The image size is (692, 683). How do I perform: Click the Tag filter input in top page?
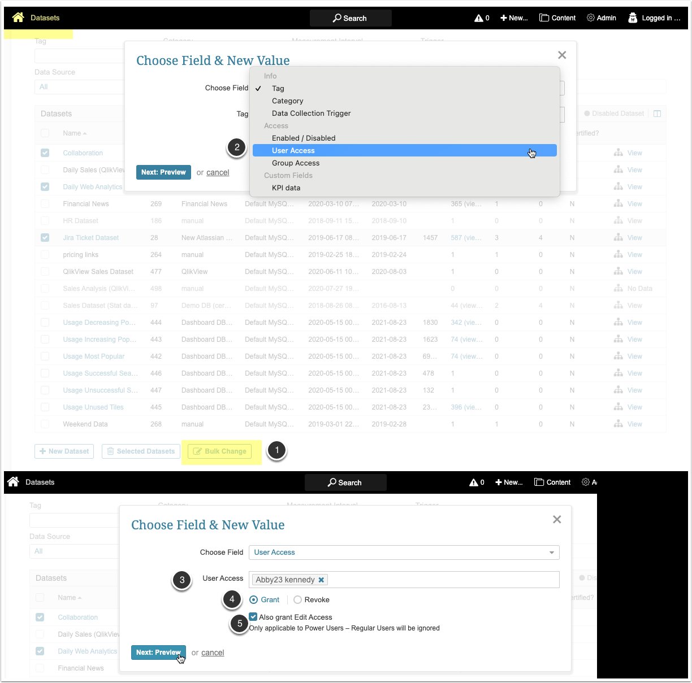coord(79,56)
